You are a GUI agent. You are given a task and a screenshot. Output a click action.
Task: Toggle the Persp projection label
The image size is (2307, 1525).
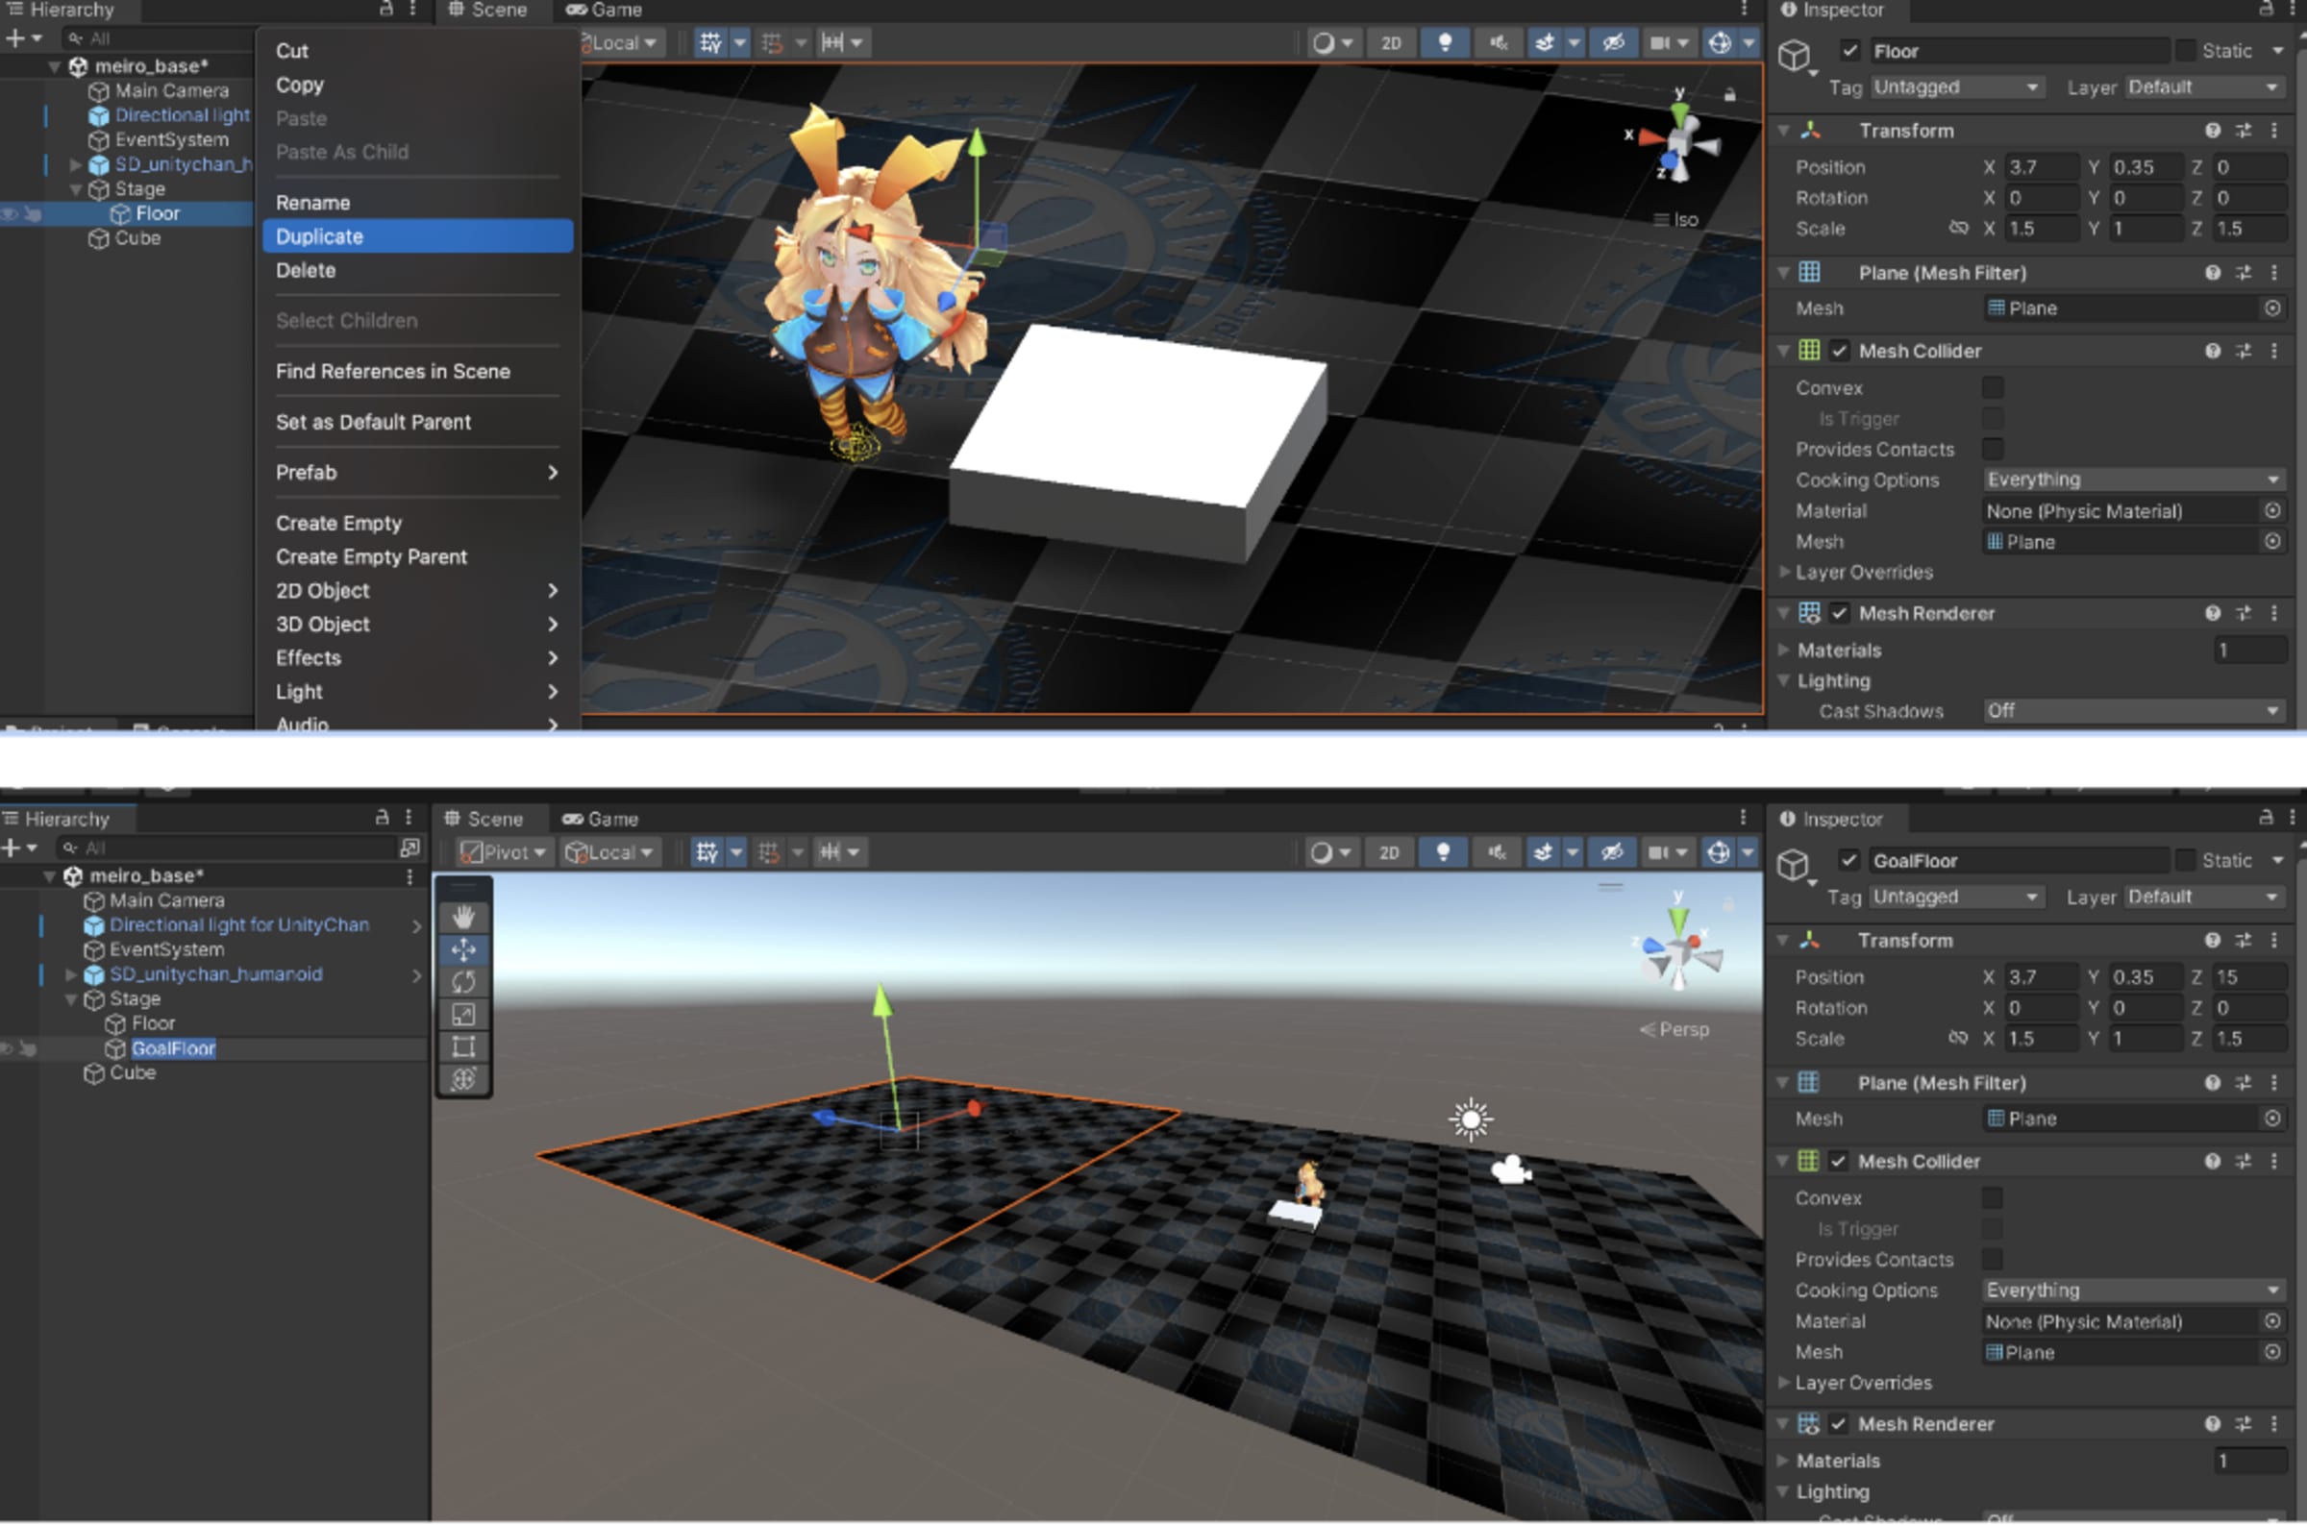point(1674,1029)
